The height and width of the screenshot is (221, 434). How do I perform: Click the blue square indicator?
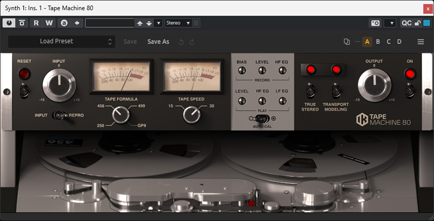click(x=427, y=23)
